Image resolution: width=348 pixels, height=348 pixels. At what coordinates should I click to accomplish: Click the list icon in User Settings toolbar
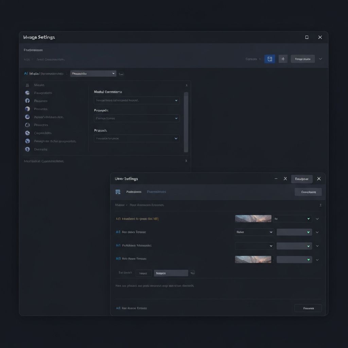click(118, 191)
